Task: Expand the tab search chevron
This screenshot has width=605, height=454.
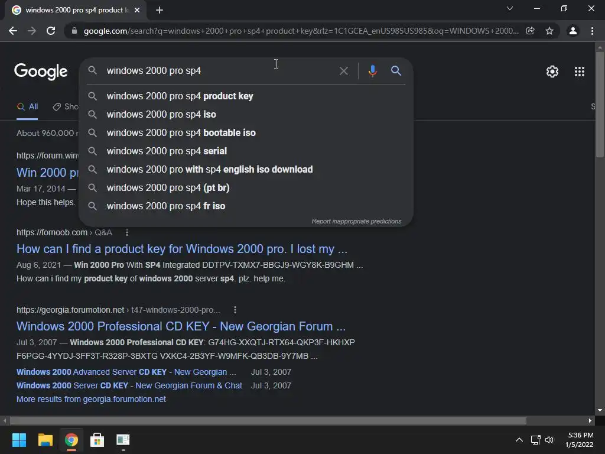Action: (510, 8)
